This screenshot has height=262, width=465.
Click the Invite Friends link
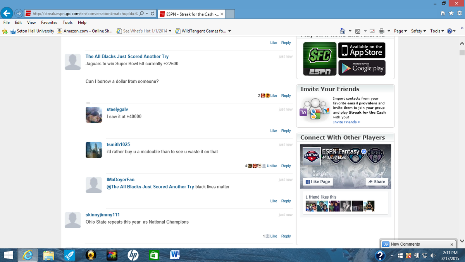(x=346, y=122)
